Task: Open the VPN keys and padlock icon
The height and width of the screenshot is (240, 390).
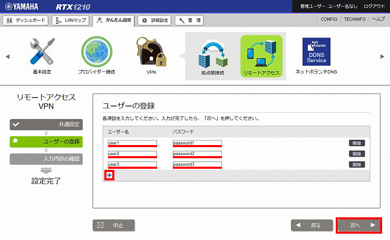Action: click(x=151, y=52)
